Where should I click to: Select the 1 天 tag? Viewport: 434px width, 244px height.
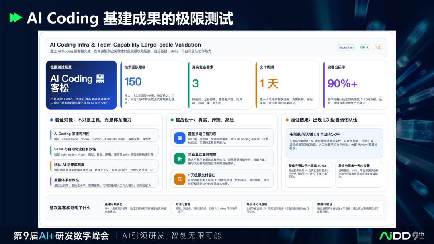click(x=377, y=47)
